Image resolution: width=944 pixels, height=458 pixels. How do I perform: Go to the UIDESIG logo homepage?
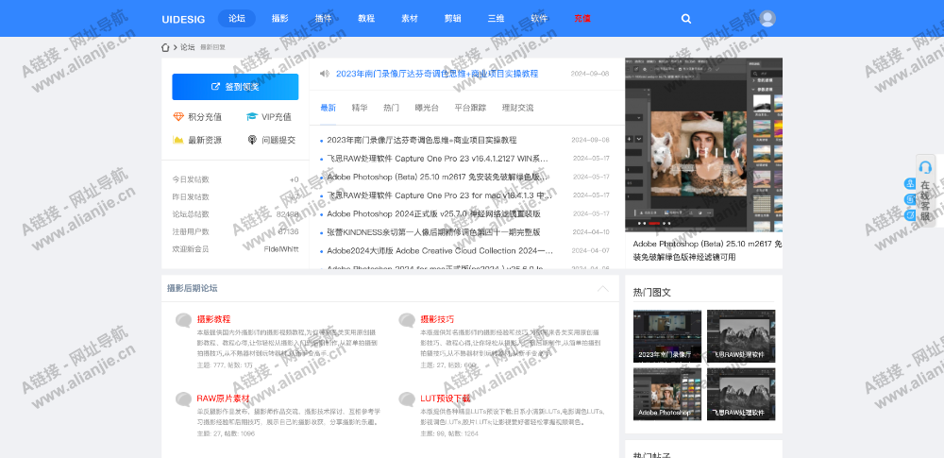(183, 19)
